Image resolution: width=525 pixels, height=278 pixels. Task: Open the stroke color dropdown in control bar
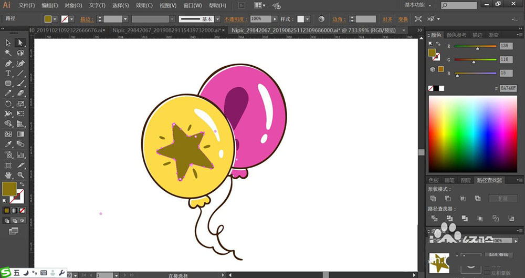[71, 19]
